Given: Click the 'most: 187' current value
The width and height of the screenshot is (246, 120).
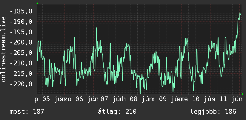Looking at the screenshot, I should pyautogui.click(x=27, y=112).
